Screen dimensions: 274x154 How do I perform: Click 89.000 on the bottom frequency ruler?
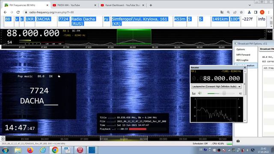[163, 139]
